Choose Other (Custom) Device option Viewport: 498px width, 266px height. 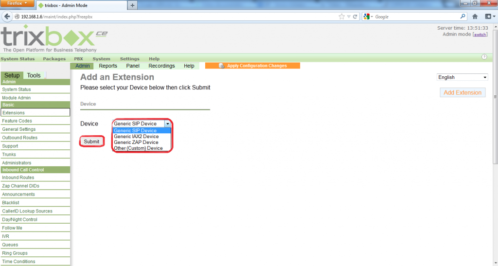tap(142, 148)
